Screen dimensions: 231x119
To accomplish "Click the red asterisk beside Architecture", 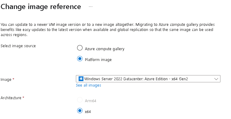I will 23,97.
